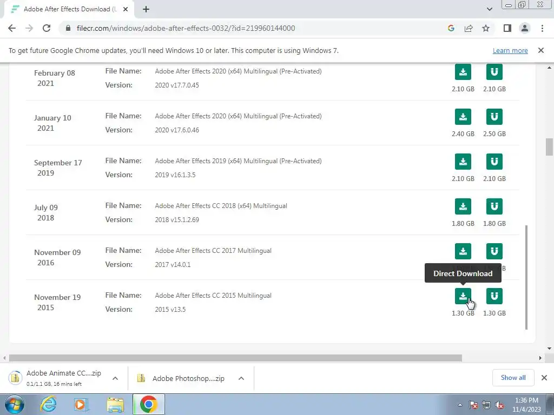Launch Internet Explorer from taskbar

click(48, 404)
